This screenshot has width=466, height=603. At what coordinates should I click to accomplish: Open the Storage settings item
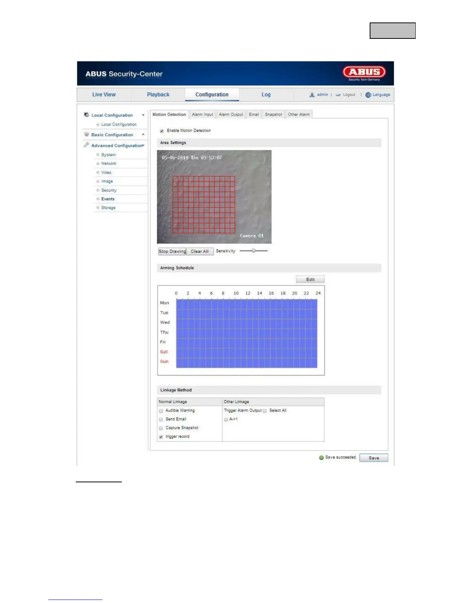(x=109, y=208)
